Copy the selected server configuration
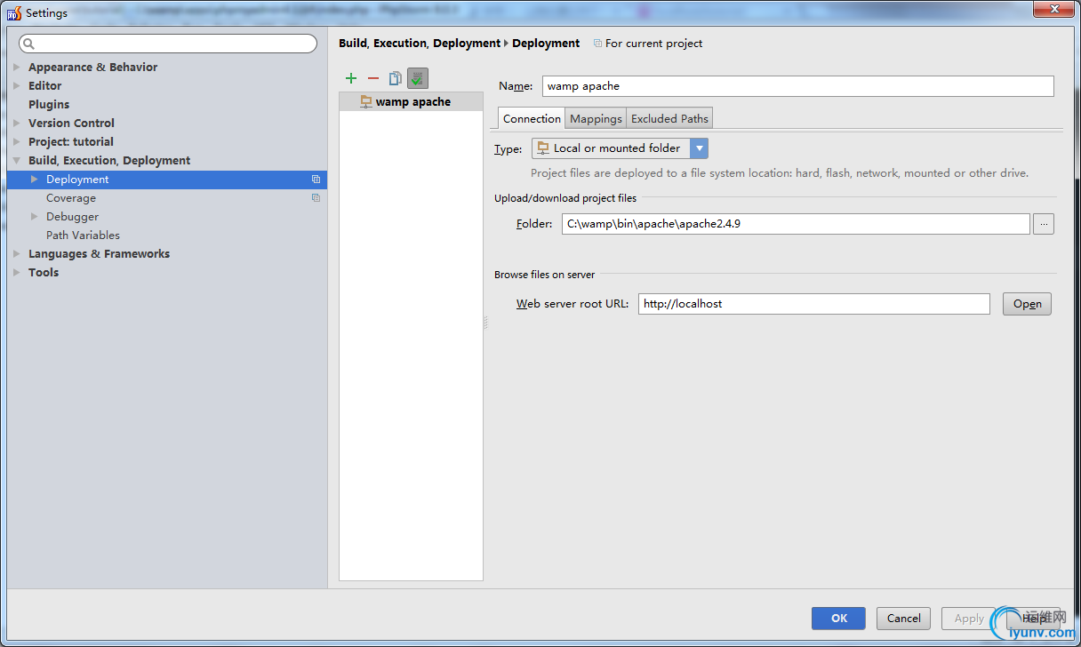The height and width of the screenshot is (647, 1081). point(395,78)
